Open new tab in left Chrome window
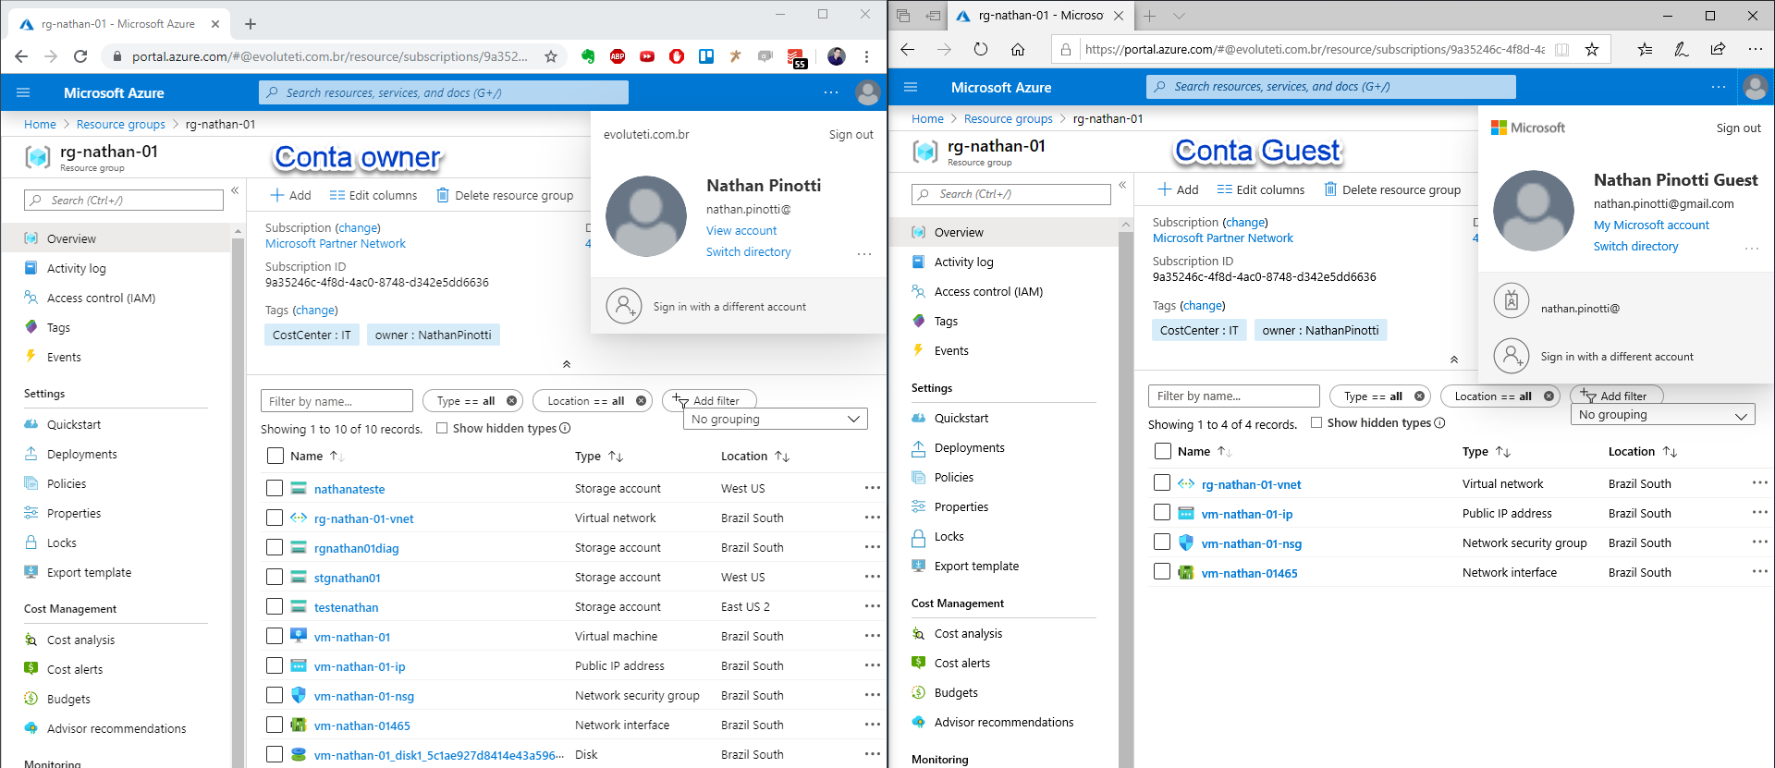Viewport: 1775px width, 768px height. 251,24
